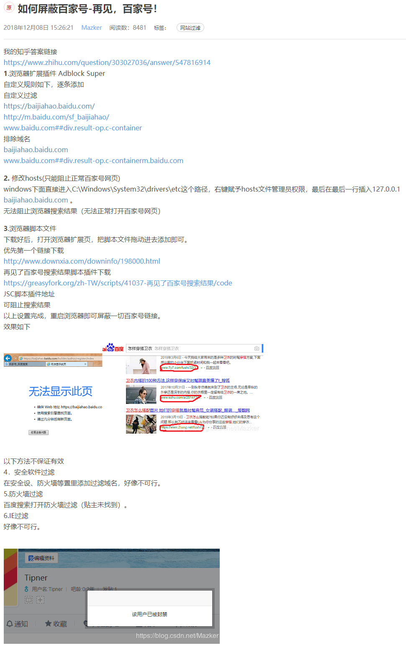The image size is (406, 648).
Task: Click 该用户已被封禁 dialog message
Action: 149,614
